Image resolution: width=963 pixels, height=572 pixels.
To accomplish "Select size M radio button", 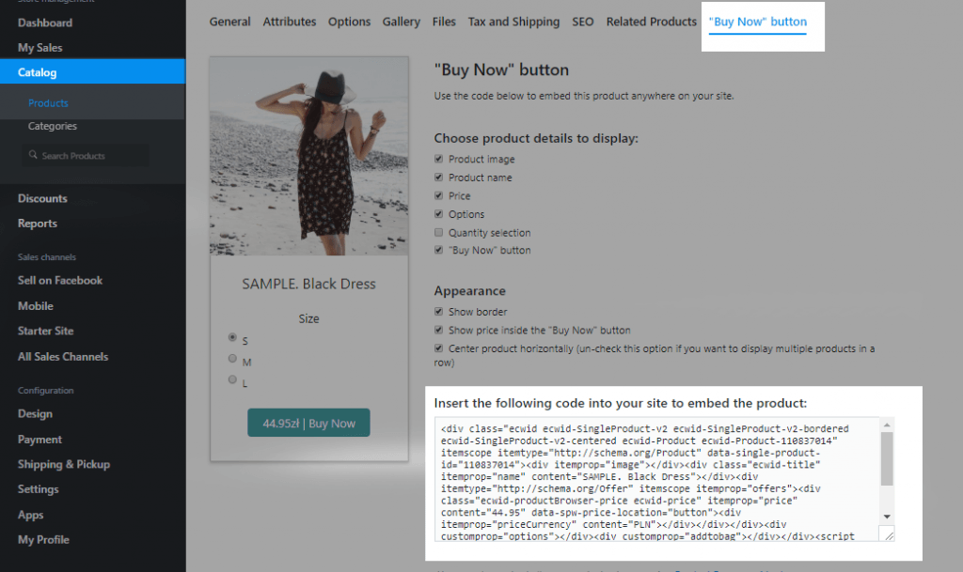I will click(x=232, y=359).
